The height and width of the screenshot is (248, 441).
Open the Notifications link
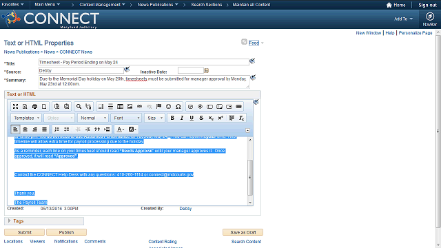pos(66,241)
